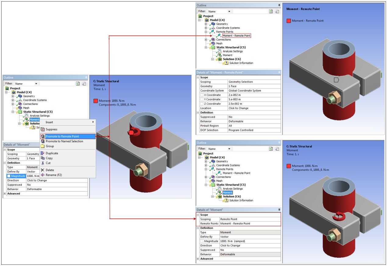This screenshot has height=266, width=387.
Task: Click clear filter icon in top-right Outline
Action: click(x=277, y=11)
